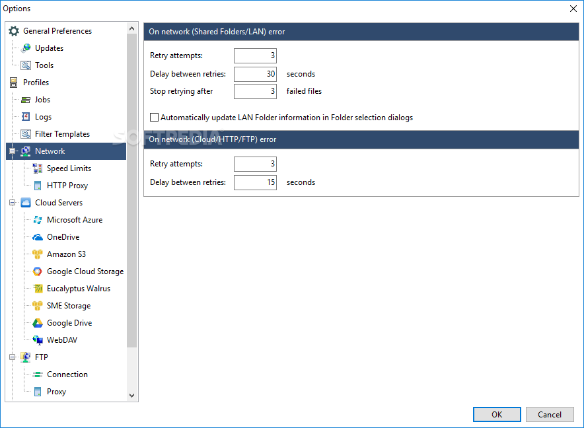Select General Preferences in the tree

point(57,31)
